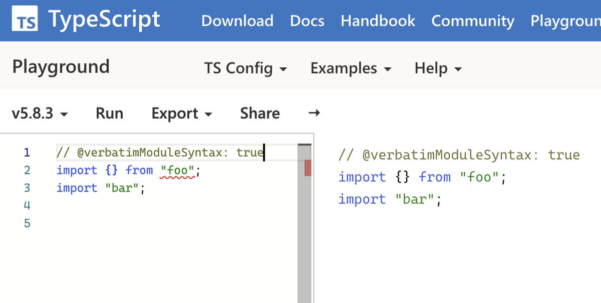
Task: Click line number 1 in the gutter
Action: coord(27,152)
